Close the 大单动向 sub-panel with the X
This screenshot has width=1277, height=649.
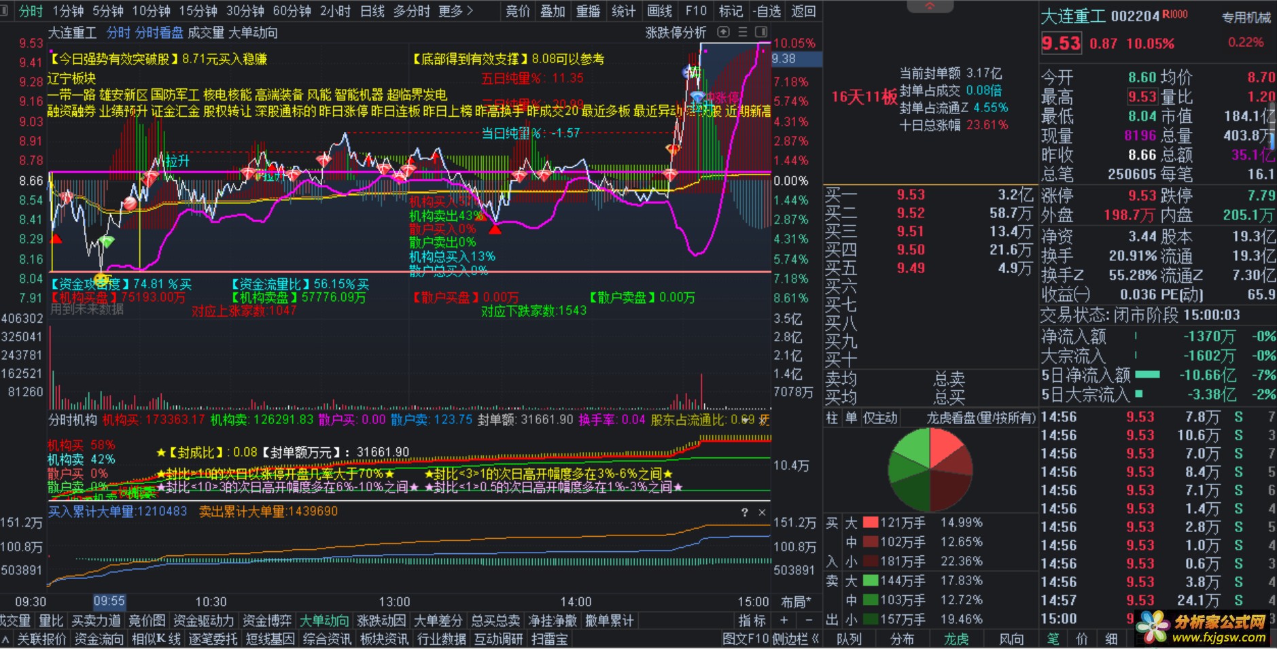pyautogui.click(x=762, y=512)
